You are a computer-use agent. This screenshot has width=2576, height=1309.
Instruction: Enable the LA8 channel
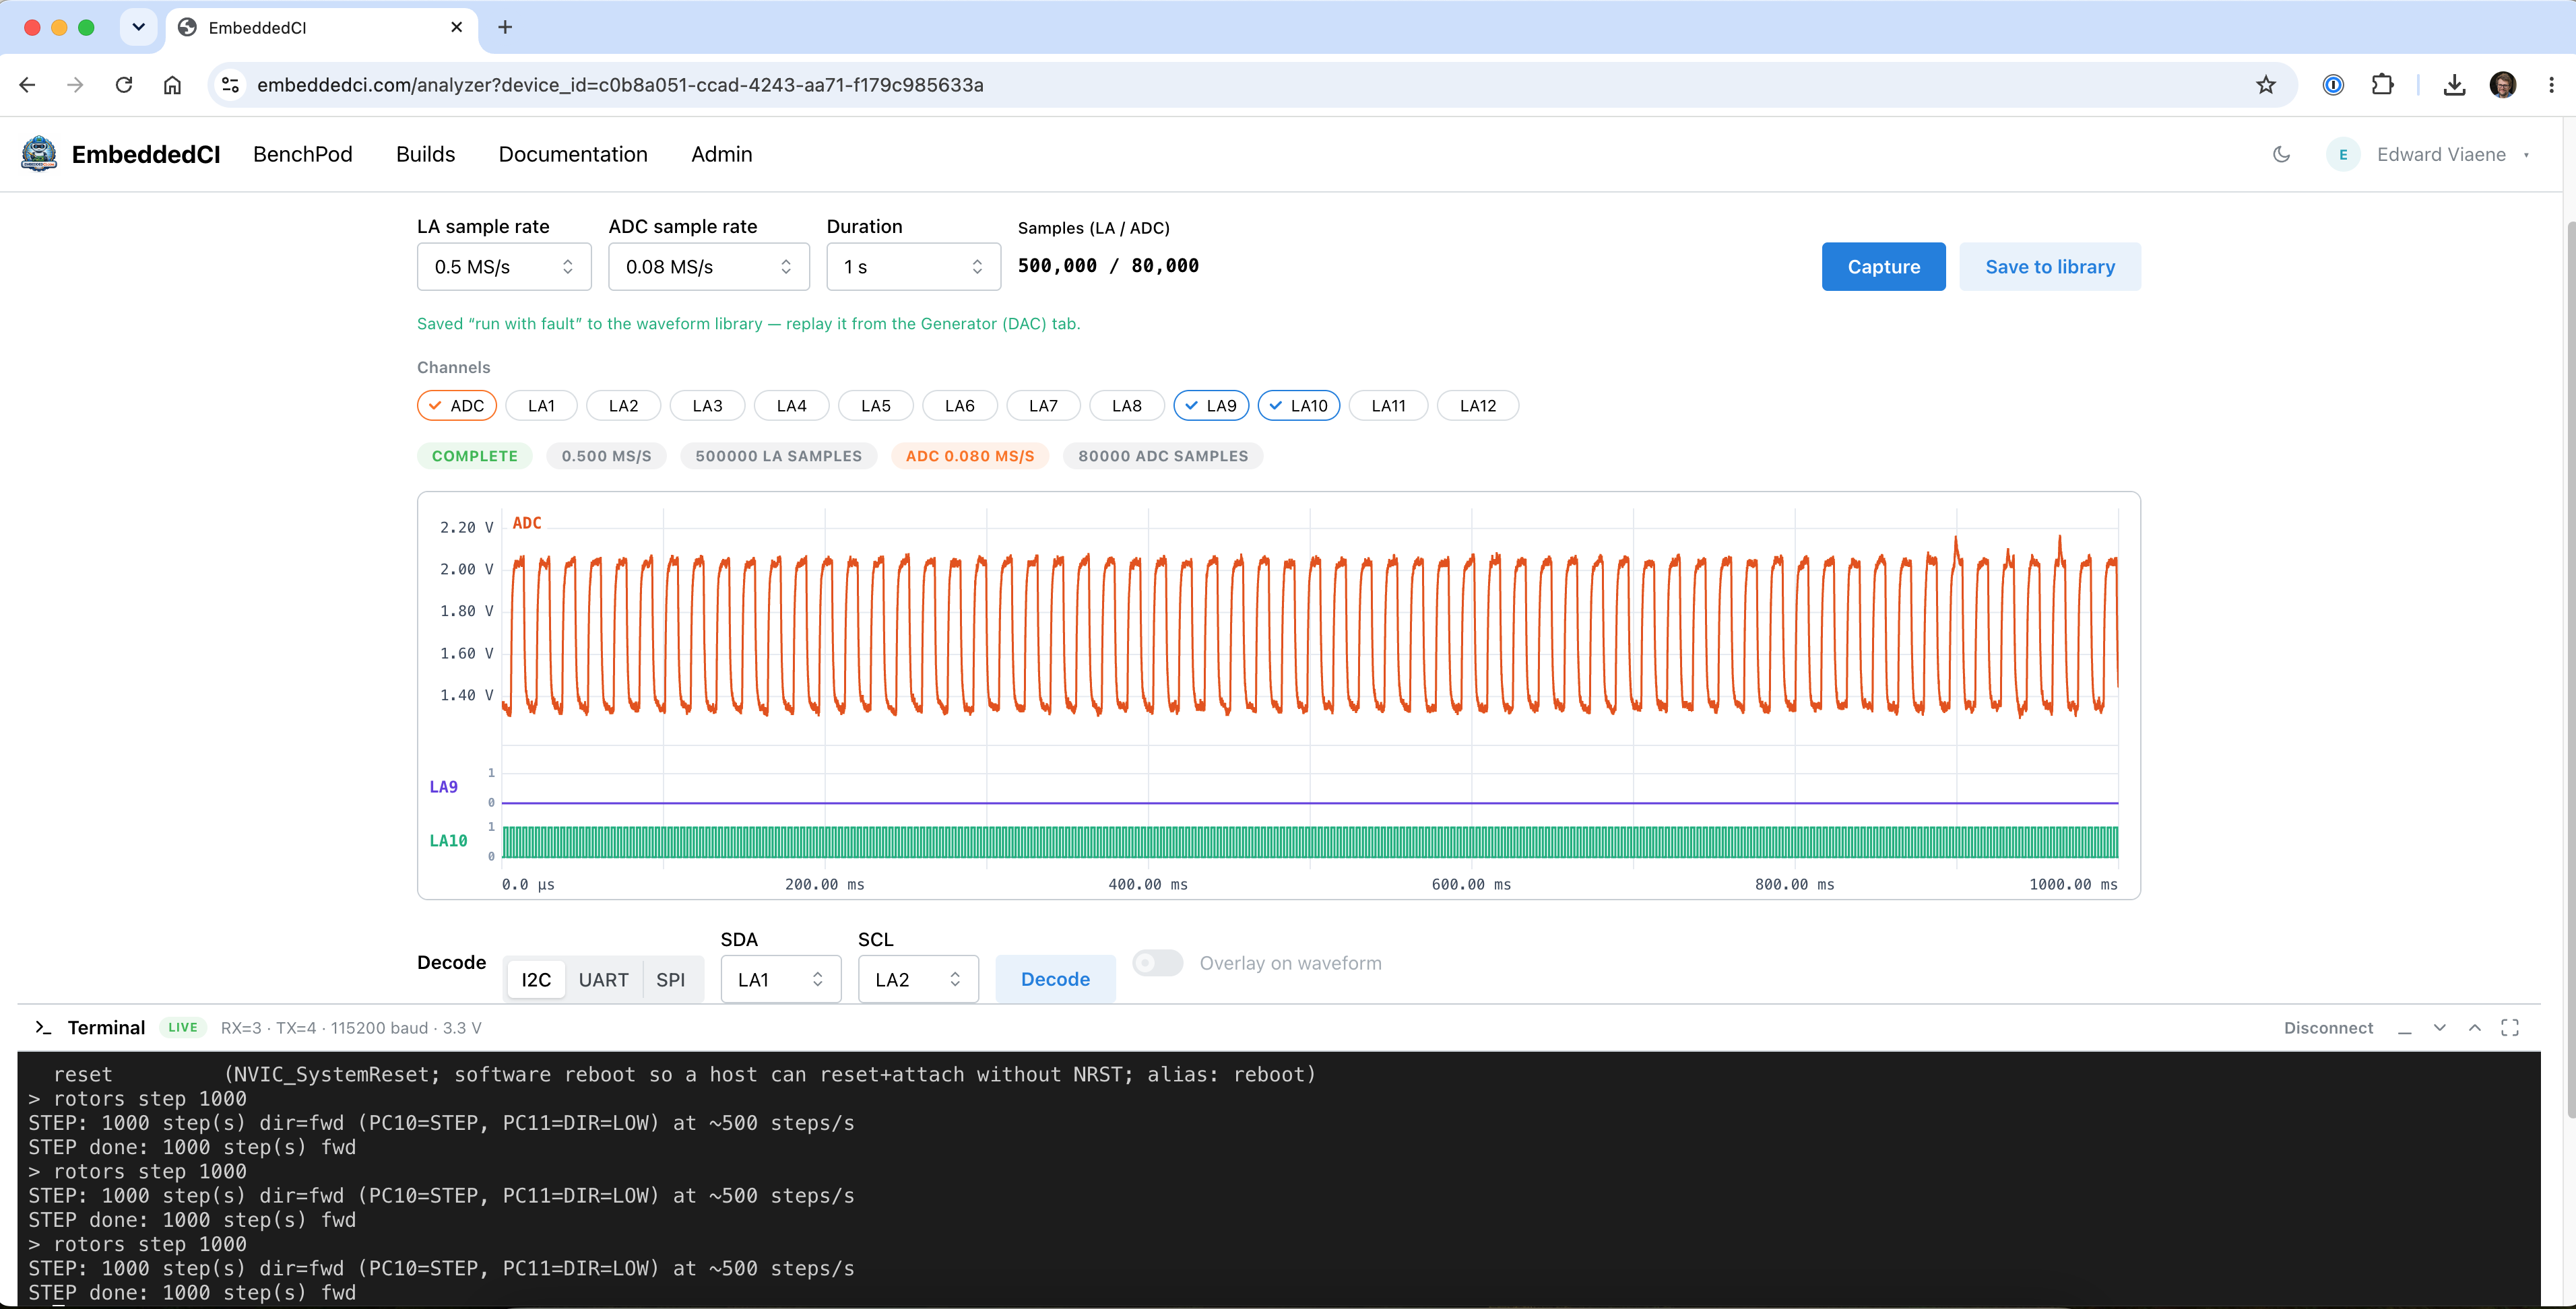[1127, 405]
